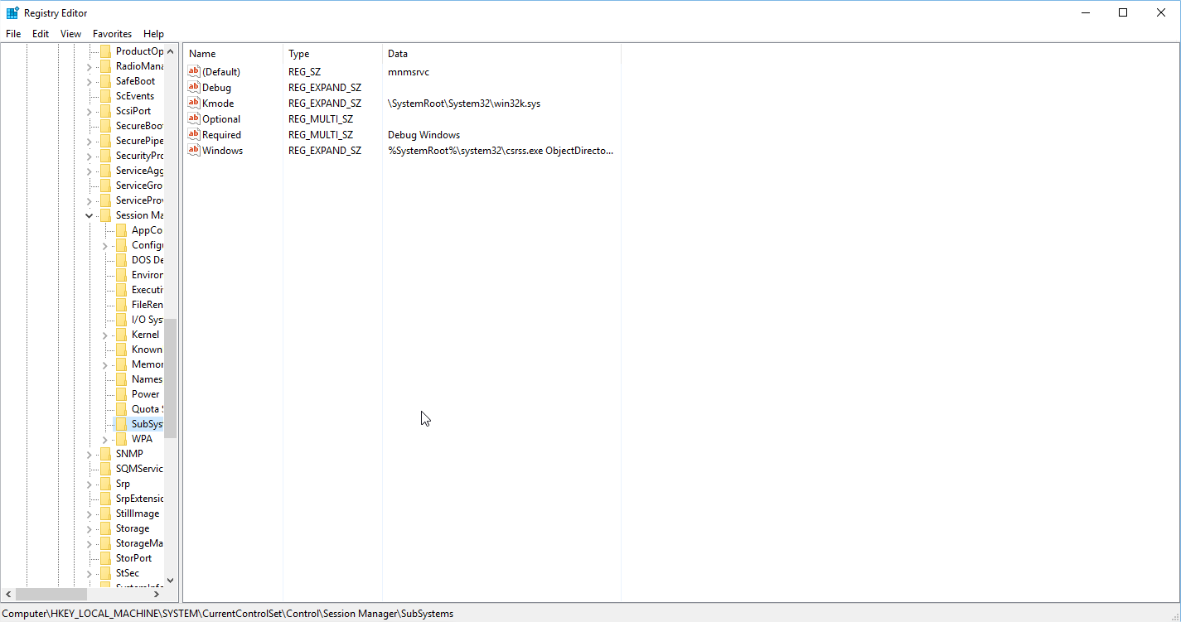This screenshot has height=622, width=1181.
Task: Select the Power key in tree
Action: click(x=145, y=394)
